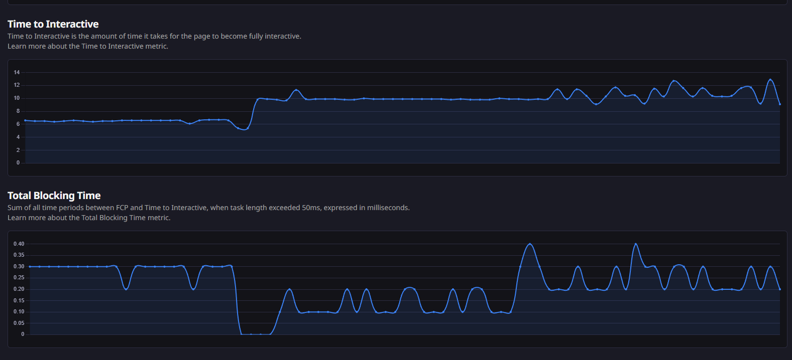This screenshot has width=792, height=360.
Task: Select first data point in Total Blocking Time chart
Action: click(x=30, y=267)
